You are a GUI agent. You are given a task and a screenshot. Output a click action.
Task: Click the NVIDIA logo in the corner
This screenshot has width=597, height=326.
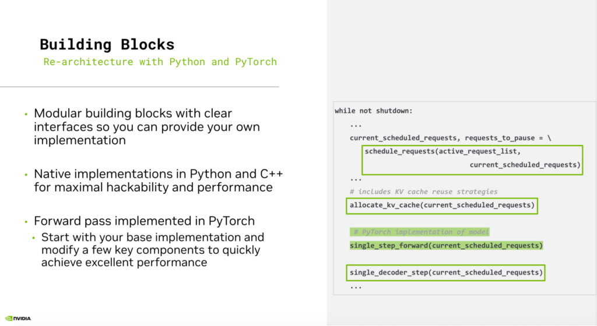pos(17,318)
